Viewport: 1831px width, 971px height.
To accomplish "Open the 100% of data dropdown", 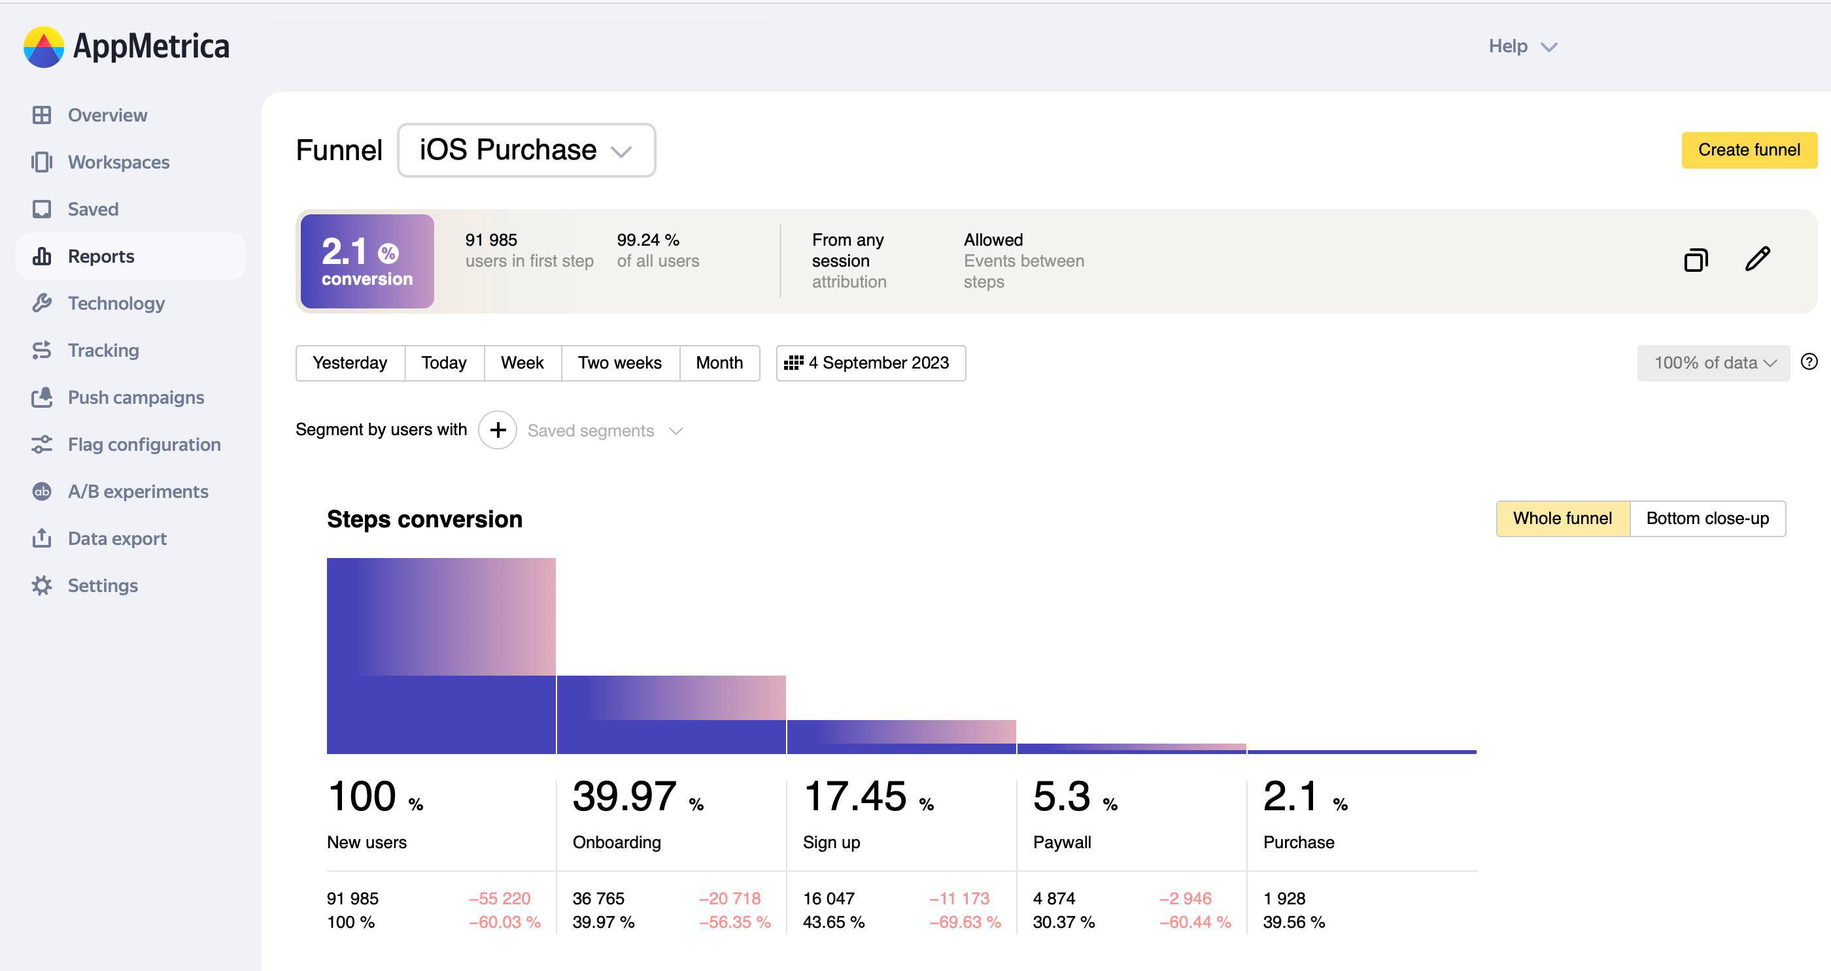I will coord(1713,363).
